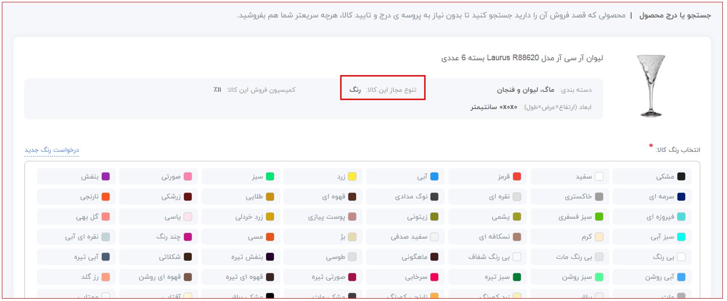Choose the 'طوسی' color option
Screen dimensions: 727x301
tap(323, 257)
